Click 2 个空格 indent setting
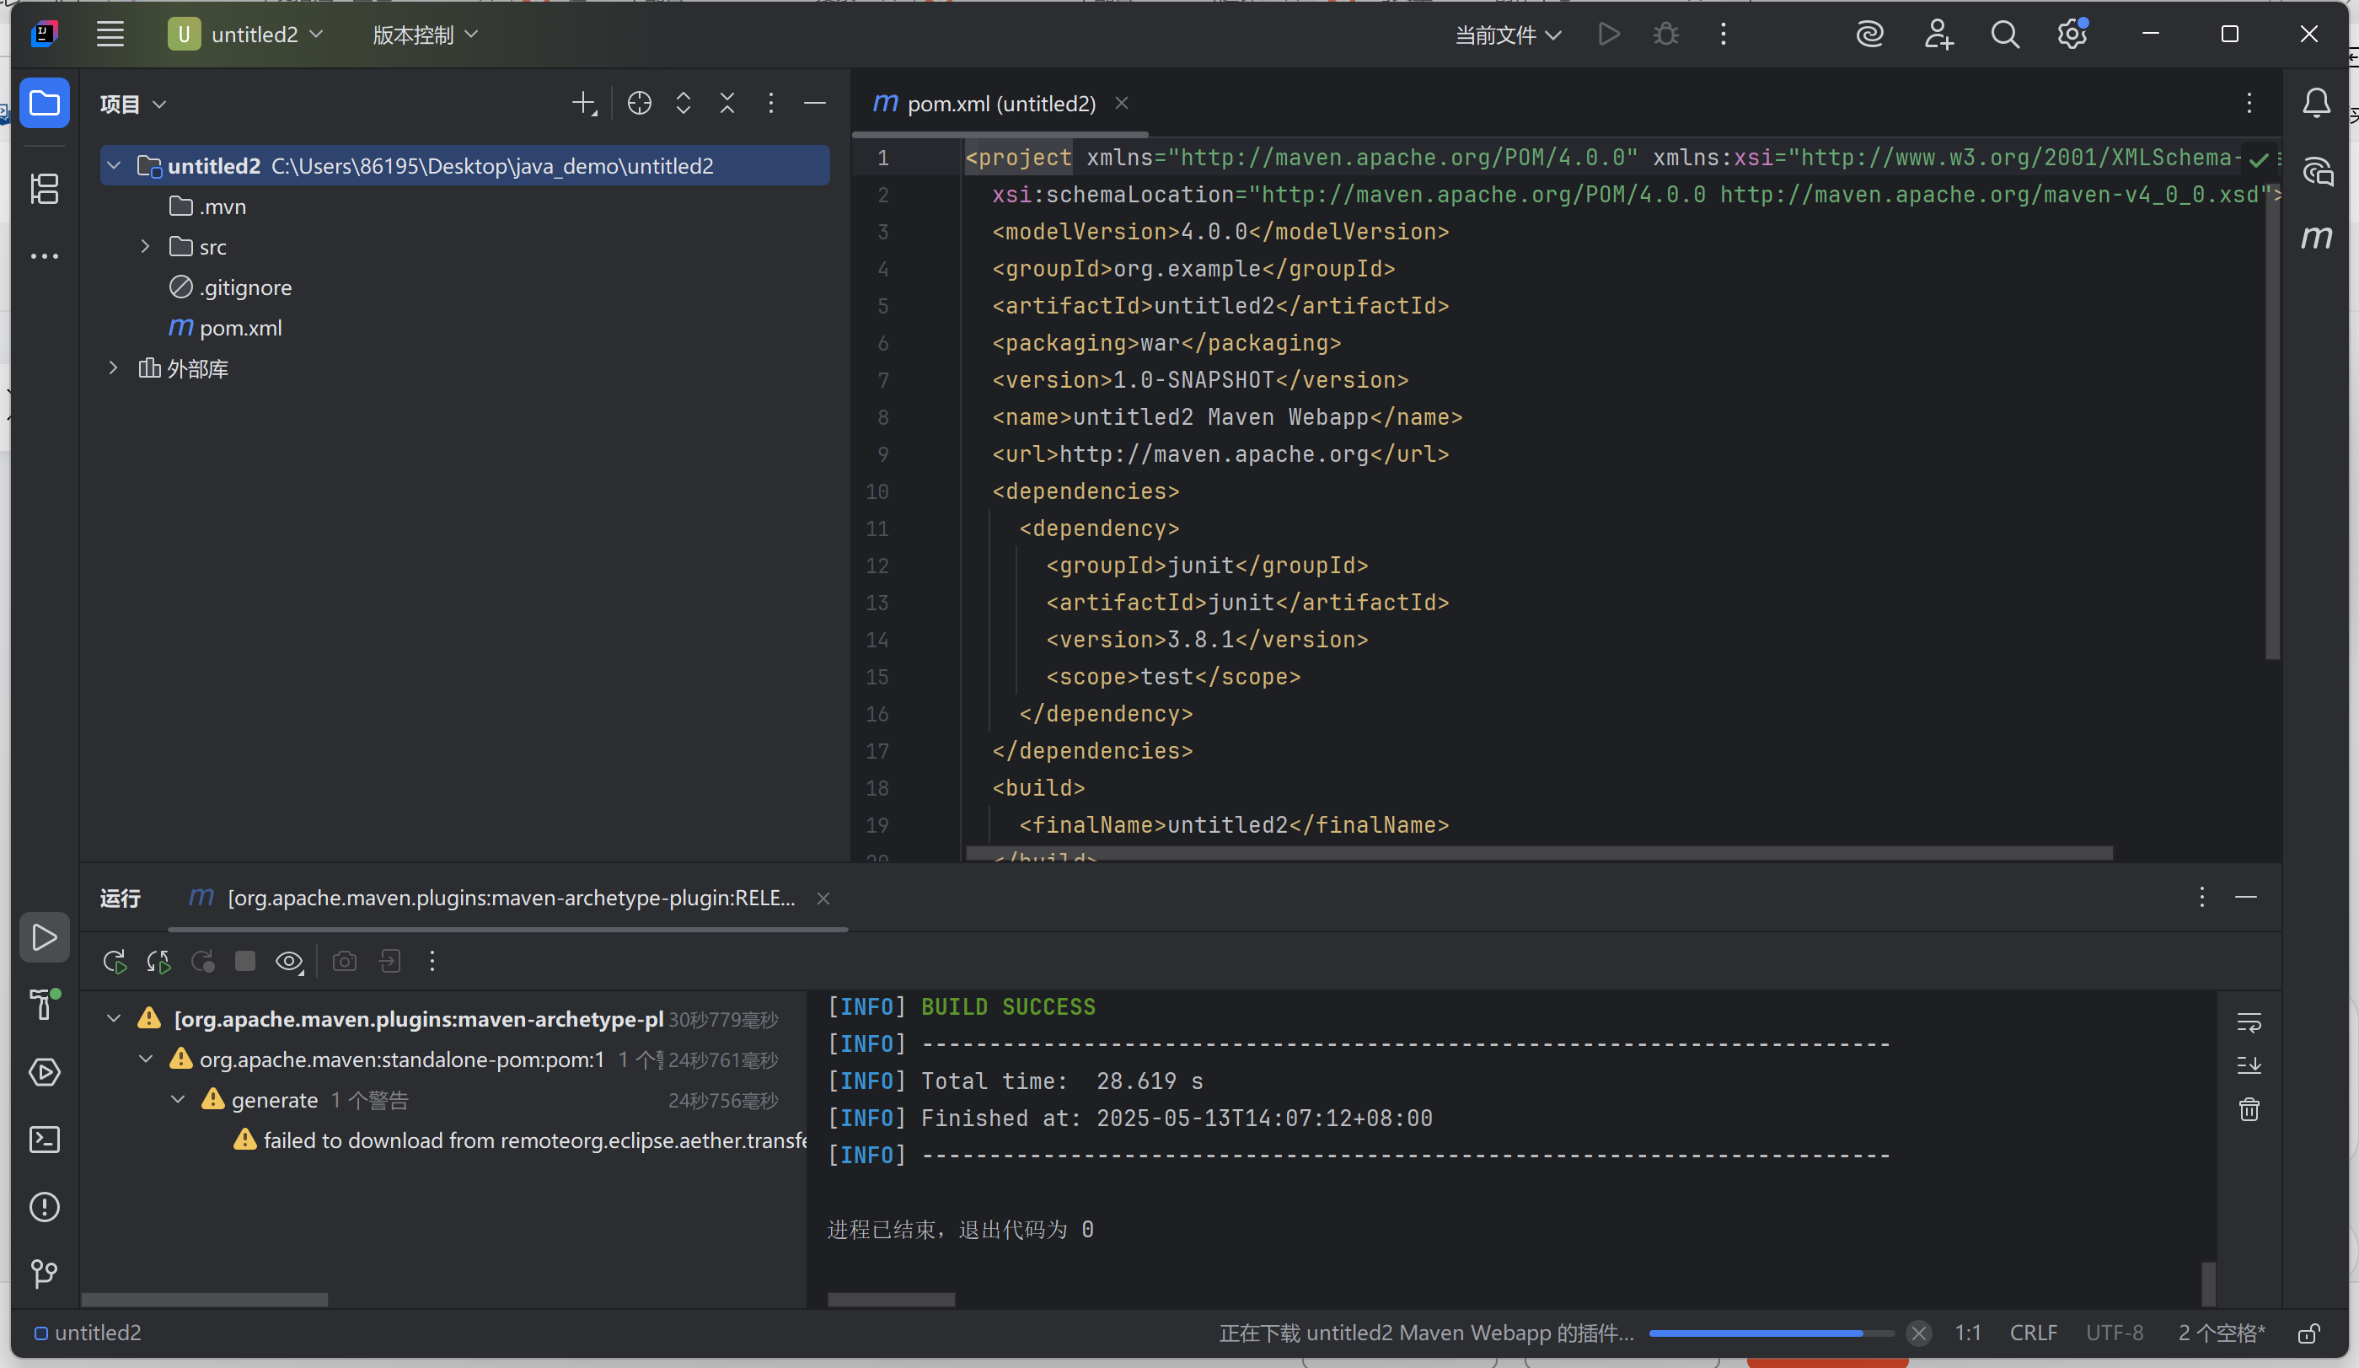The height and width of the screenshot is (1368, 2359). [2221, 1333]
